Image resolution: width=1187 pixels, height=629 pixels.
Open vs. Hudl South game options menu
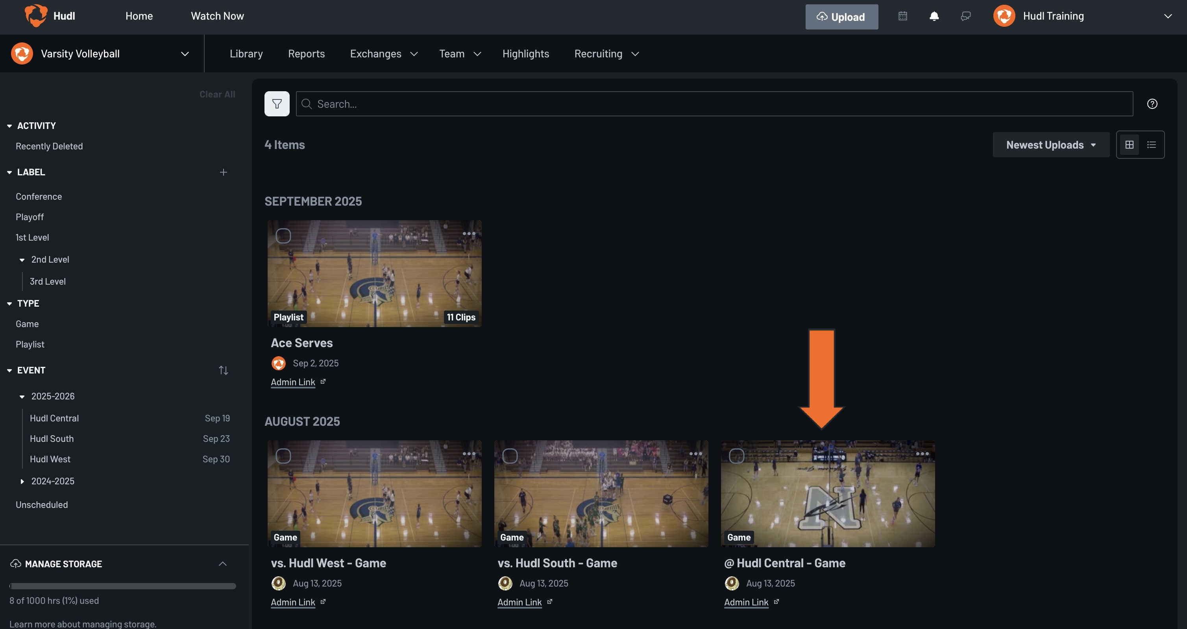click(x=695, y=453)
